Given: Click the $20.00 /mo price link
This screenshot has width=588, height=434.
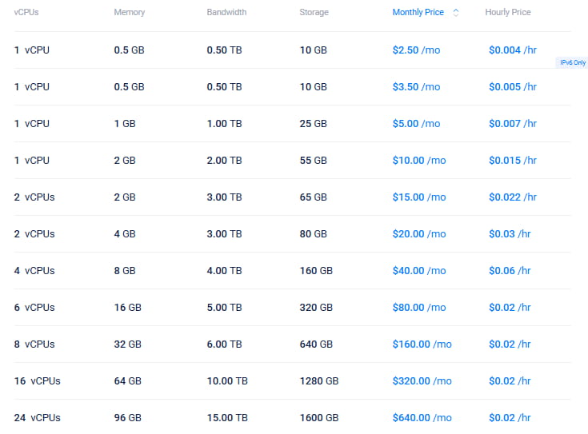Looking at the screenshot, I should 419,234.
